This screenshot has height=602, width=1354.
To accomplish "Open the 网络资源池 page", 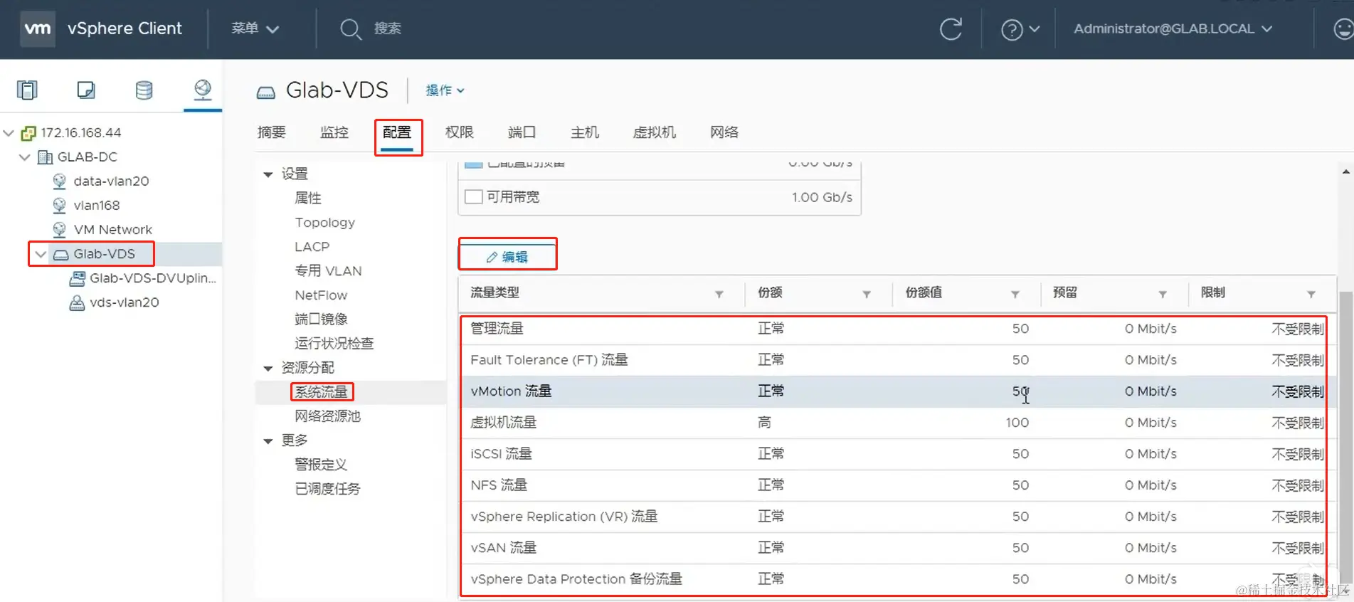I will point(328,416).
